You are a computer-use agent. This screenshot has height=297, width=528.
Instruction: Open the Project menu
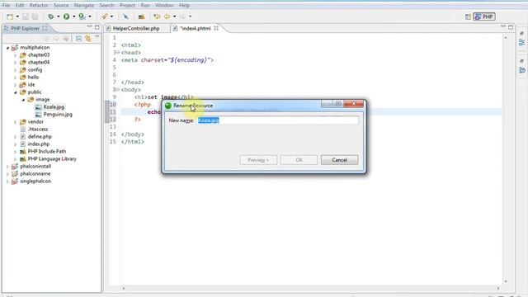click(127, 6)
